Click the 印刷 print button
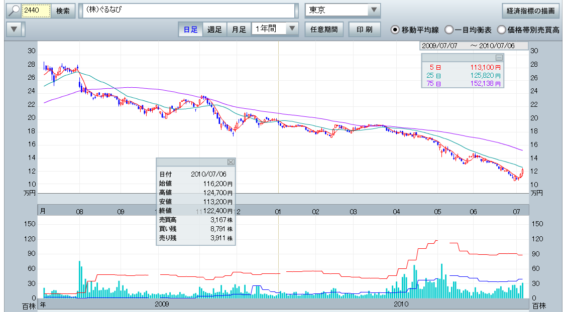Screen dimensions: 566x312 [x=365, y=30]
